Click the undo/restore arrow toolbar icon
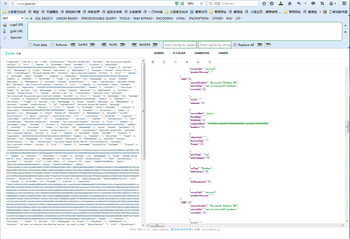This screenshot has width=350, height=239. [299, 3]
